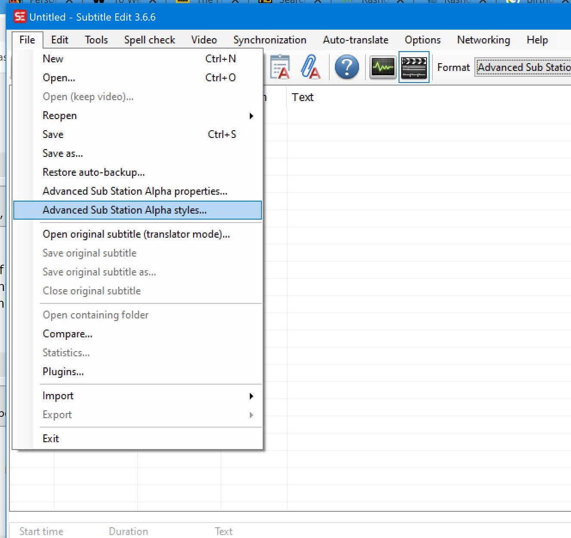Open Plugins... from the File menu
This screenshot has width=571, height=538.
click(138, 372)
